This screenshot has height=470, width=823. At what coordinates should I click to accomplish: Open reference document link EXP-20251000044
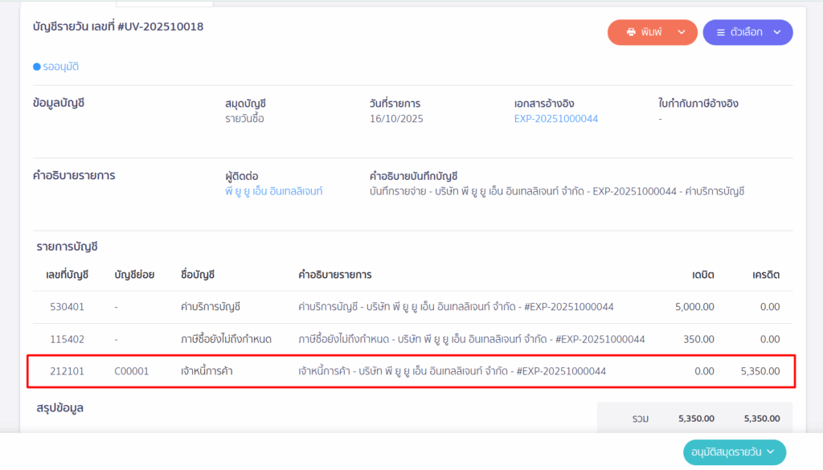(x=555, y=119)
